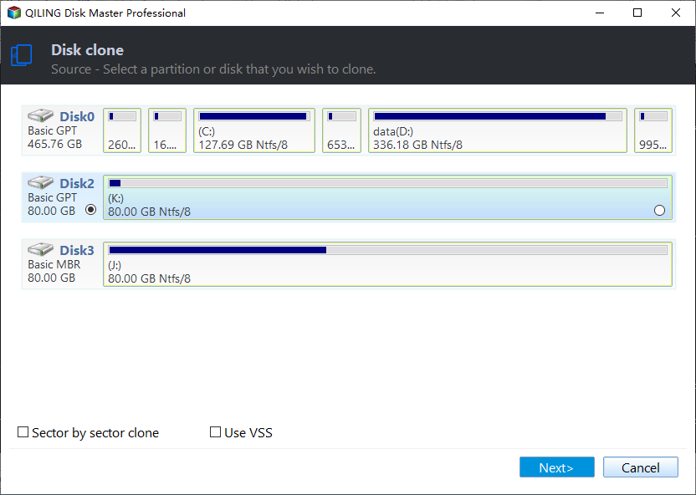Click the data(D:) usage bar
Viewport: 696px width, 495px height.
point(498,116)
